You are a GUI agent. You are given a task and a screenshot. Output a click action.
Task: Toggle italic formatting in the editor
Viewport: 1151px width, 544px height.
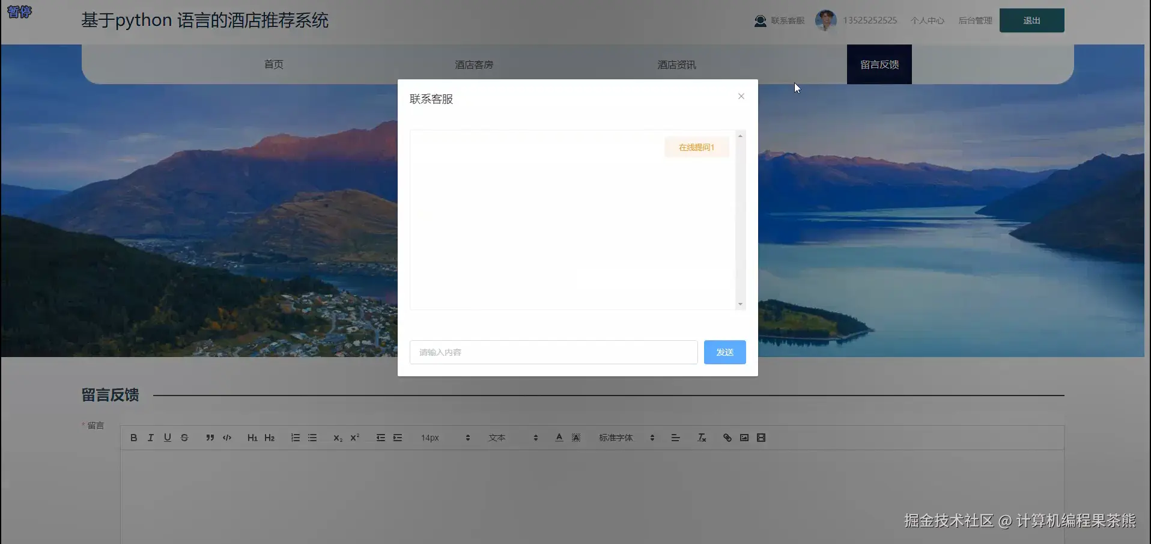click(151, 438)
